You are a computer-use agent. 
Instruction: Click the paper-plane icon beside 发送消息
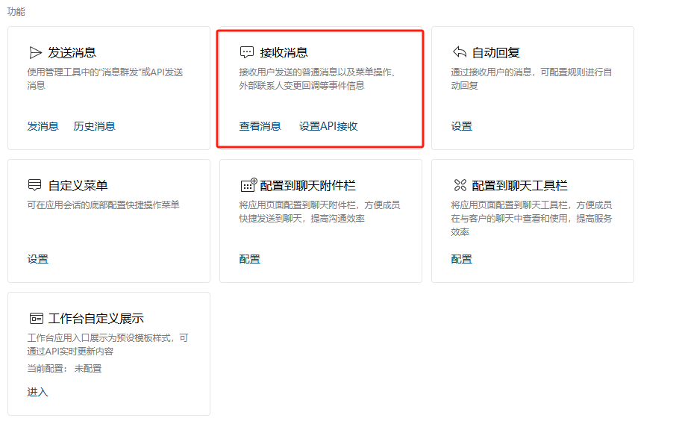click(35, 52)
